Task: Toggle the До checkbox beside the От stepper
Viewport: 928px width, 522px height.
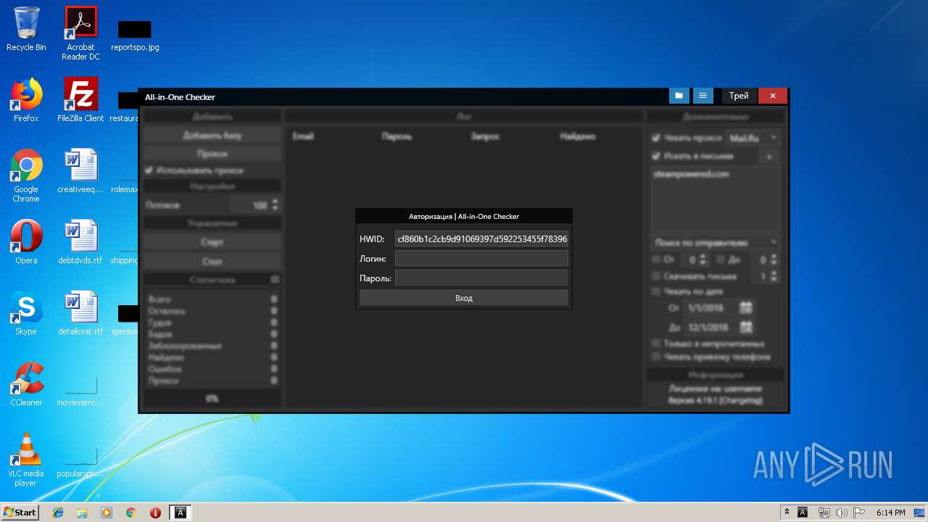Action: [x=721, y=260]
